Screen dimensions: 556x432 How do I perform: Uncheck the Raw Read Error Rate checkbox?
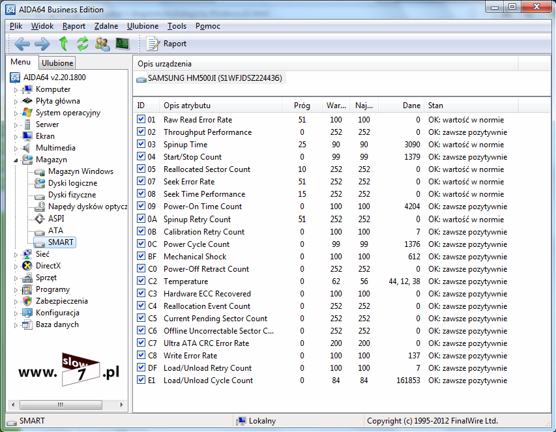pyautogui.click(x=141, y=119)
